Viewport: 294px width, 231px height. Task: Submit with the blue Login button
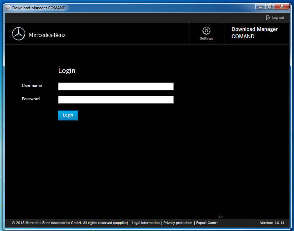point(68,115)
